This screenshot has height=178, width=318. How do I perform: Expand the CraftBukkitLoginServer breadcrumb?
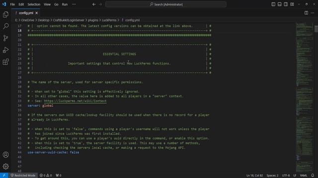[69, 20]
